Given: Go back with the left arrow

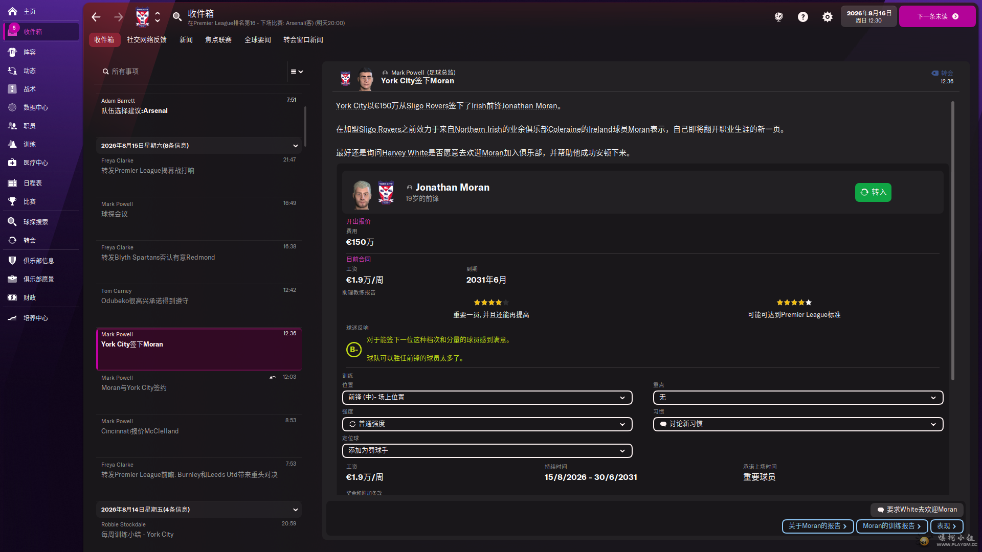Looking at the screenshot, I should pos(96,17).
